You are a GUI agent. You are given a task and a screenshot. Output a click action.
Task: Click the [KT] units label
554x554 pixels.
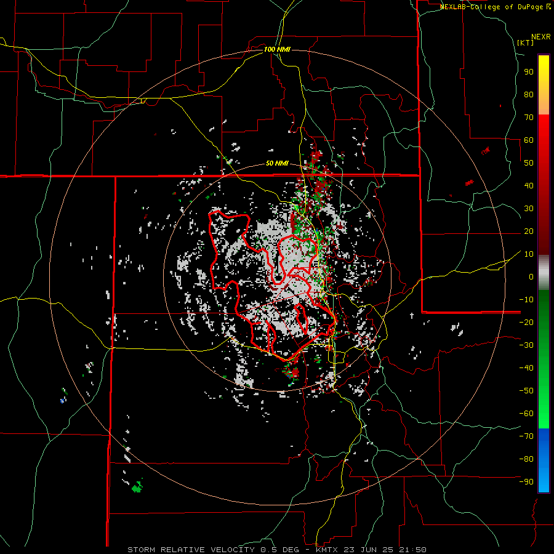click(526, 42)
